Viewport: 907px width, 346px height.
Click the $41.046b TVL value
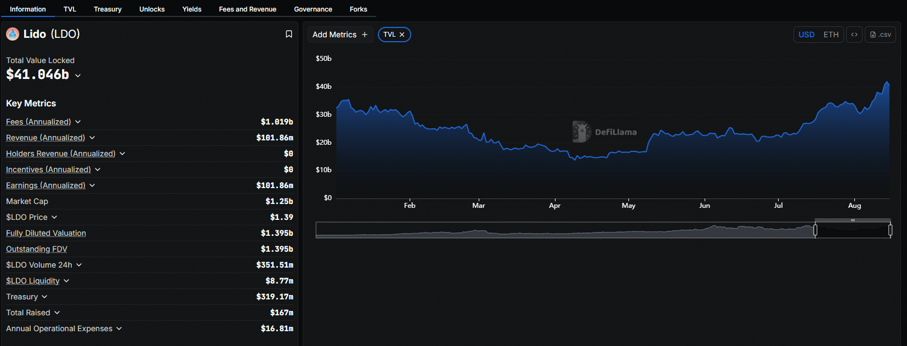tap(38, 75)
